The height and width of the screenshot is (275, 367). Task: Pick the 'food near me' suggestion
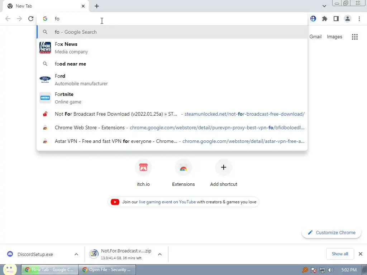pyautogui.click(x=172, y=64)
